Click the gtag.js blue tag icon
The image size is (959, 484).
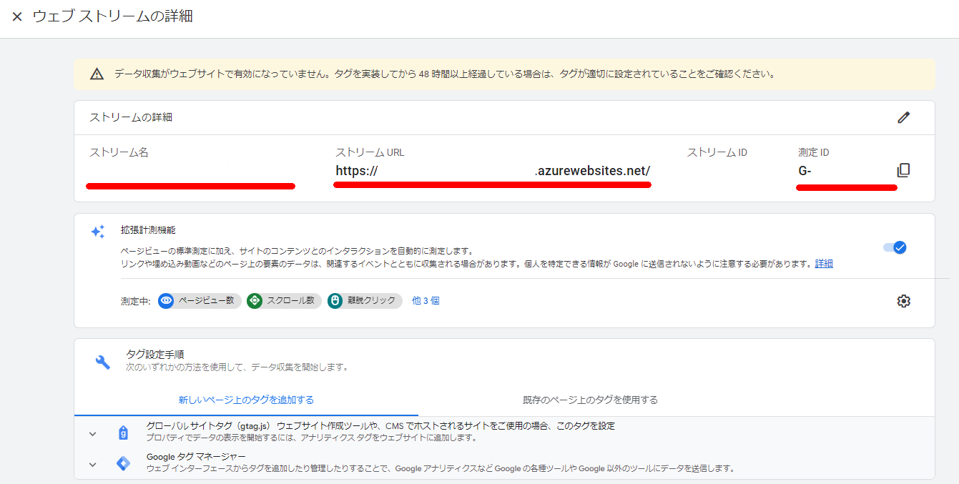[123, 433]
